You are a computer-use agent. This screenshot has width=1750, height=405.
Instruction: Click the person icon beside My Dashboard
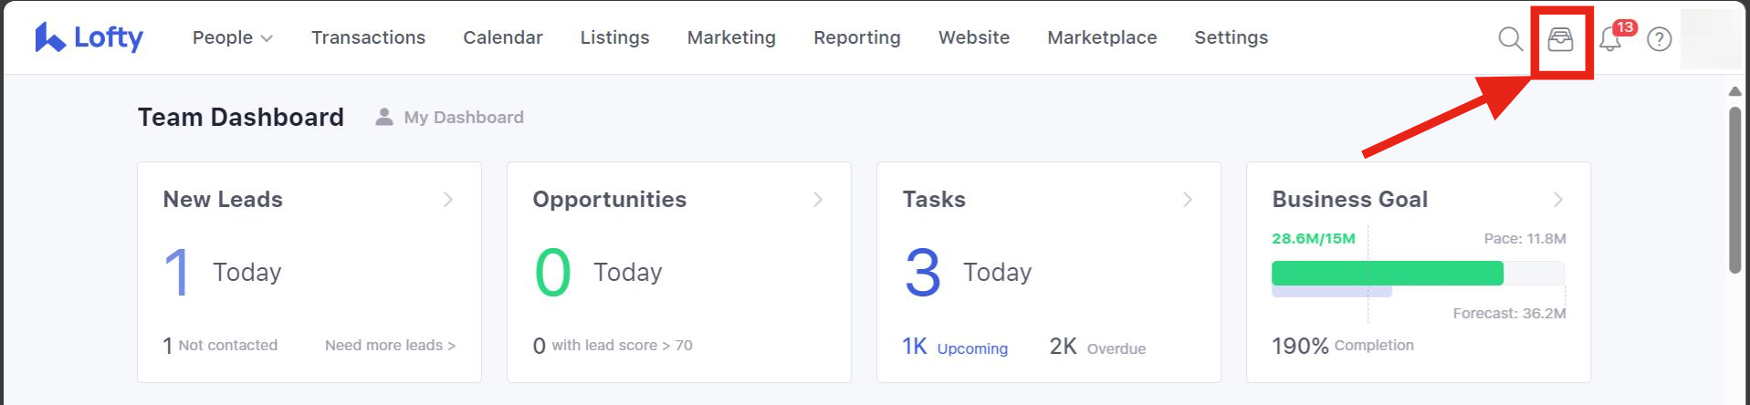click(x=384, y=117)
